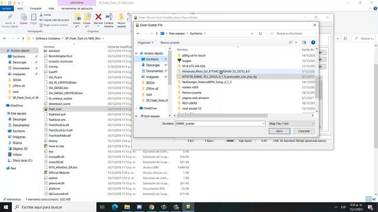378x212 pixels.
Task: Open the notification center icon in system tray
Action: click(x=370, y=207)
